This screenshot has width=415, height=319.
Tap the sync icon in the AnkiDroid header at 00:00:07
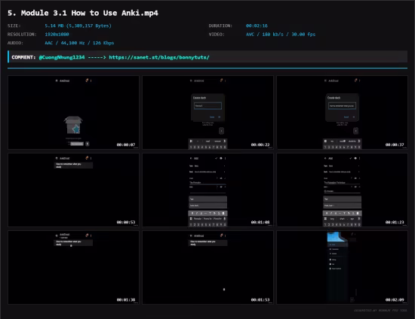click(87, 81)
